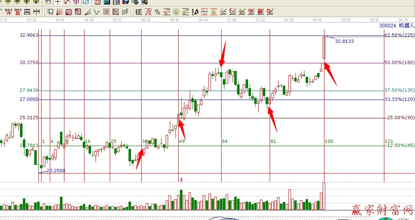Click the tall candlestick at cycle 100
This screenshot has width=415, height=220.
(324, 48)
